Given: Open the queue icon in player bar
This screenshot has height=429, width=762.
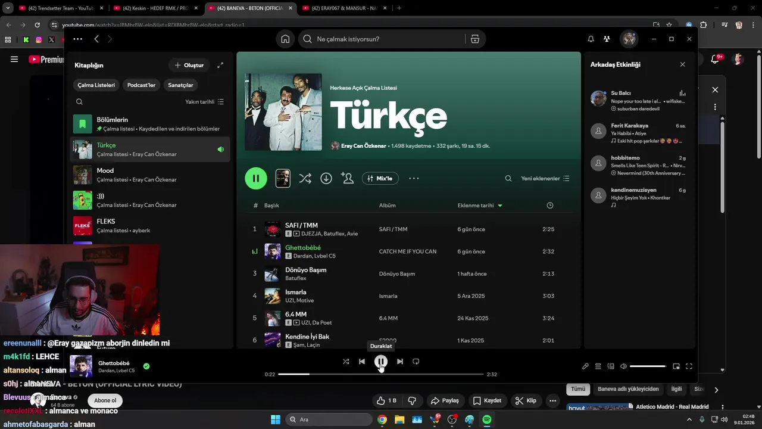Looking at the screenshot, I should 598,366.
